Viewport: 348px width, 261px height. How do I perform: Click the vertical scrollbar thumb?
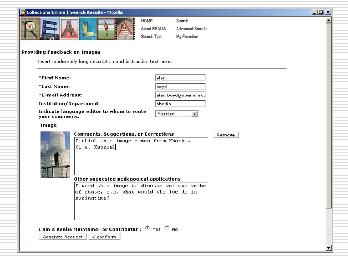coord(329,116)
